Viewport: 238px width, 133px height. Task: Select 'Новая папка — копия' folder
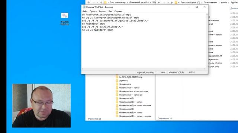(x=129, y=88)
